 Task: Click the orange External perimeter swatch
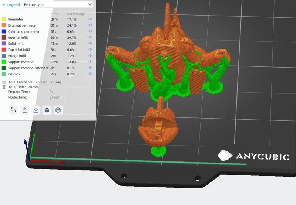[x=4, y=25]
